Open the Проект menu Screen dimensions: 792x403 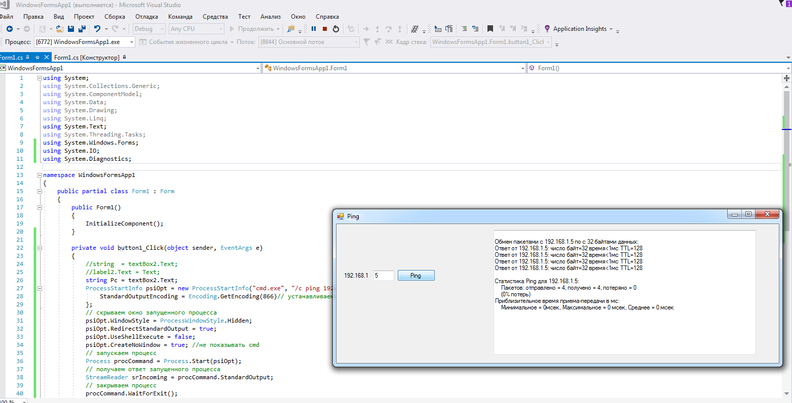point(84,17)
